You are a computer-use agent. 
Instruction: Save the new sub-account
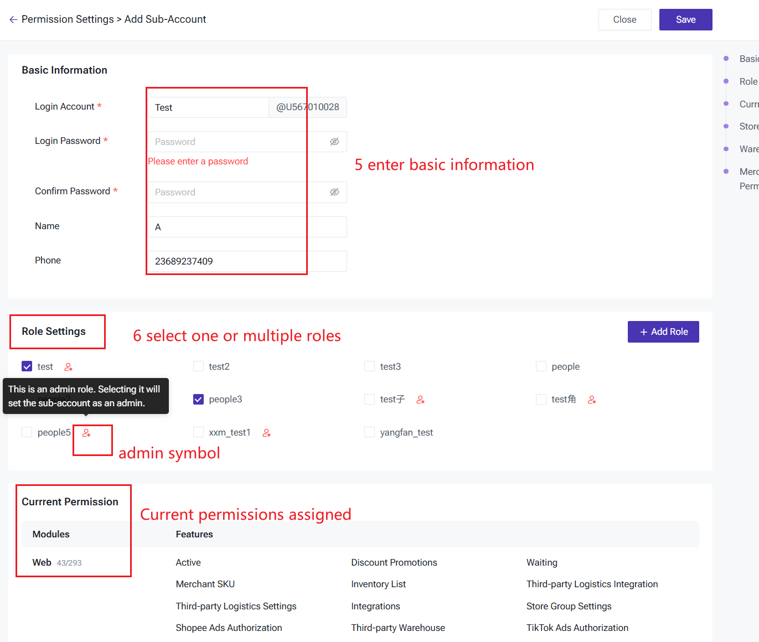(685, 19)
